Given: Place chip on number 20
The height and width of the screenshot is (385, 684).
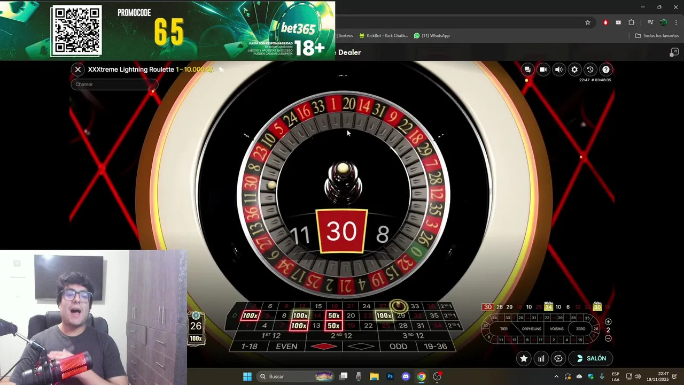Looking at the screenshot, I should tap(351, 315).
